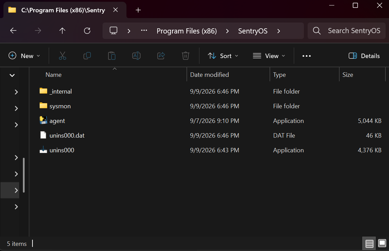
Task: Sort by the Type column header
Action: click(279, 74)
